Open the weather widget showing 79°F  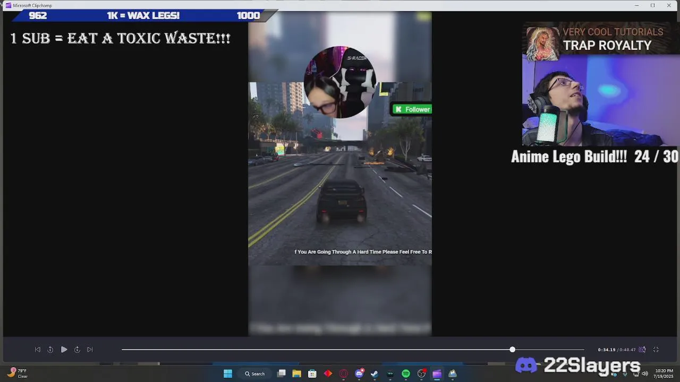coord(17,374)
